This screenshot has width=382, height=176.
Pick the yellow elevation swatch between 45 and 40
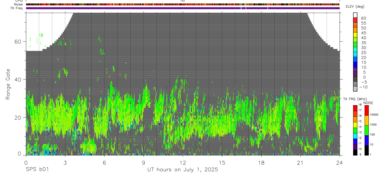click(x=355, y=35)
